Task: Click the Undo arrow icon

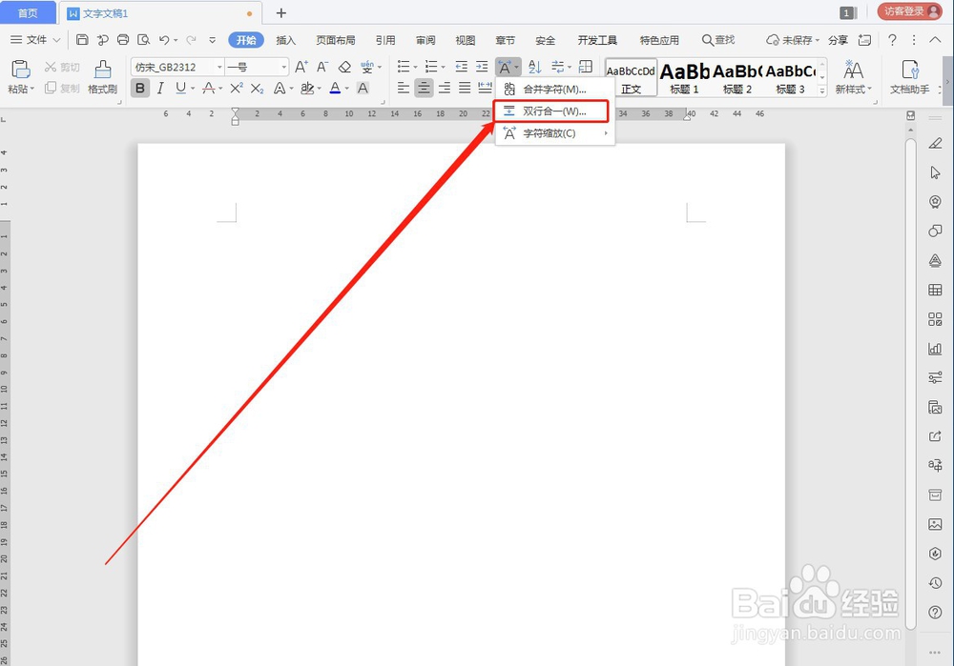Action: click(x=164, y=40)
